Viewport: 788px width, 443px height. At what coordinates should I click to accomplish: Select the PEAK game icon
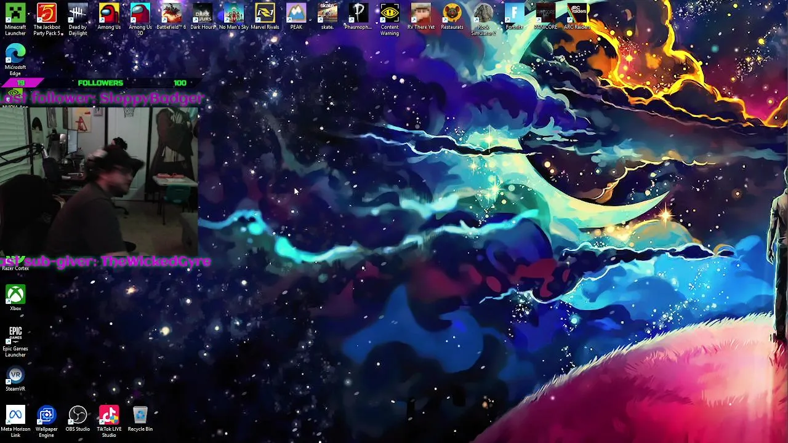(x=296, y=17)
